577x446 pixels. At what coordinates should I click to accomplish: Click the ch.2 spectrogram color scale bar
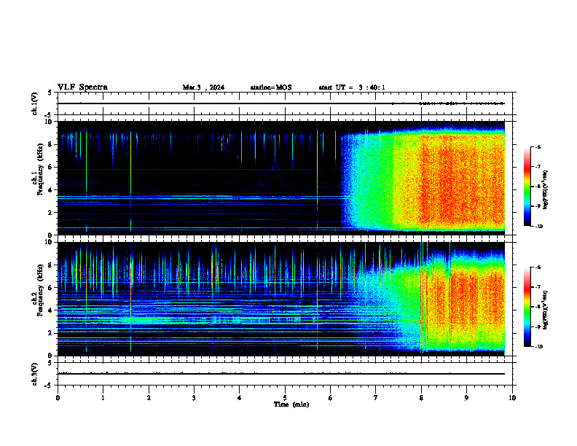[527, 307]
